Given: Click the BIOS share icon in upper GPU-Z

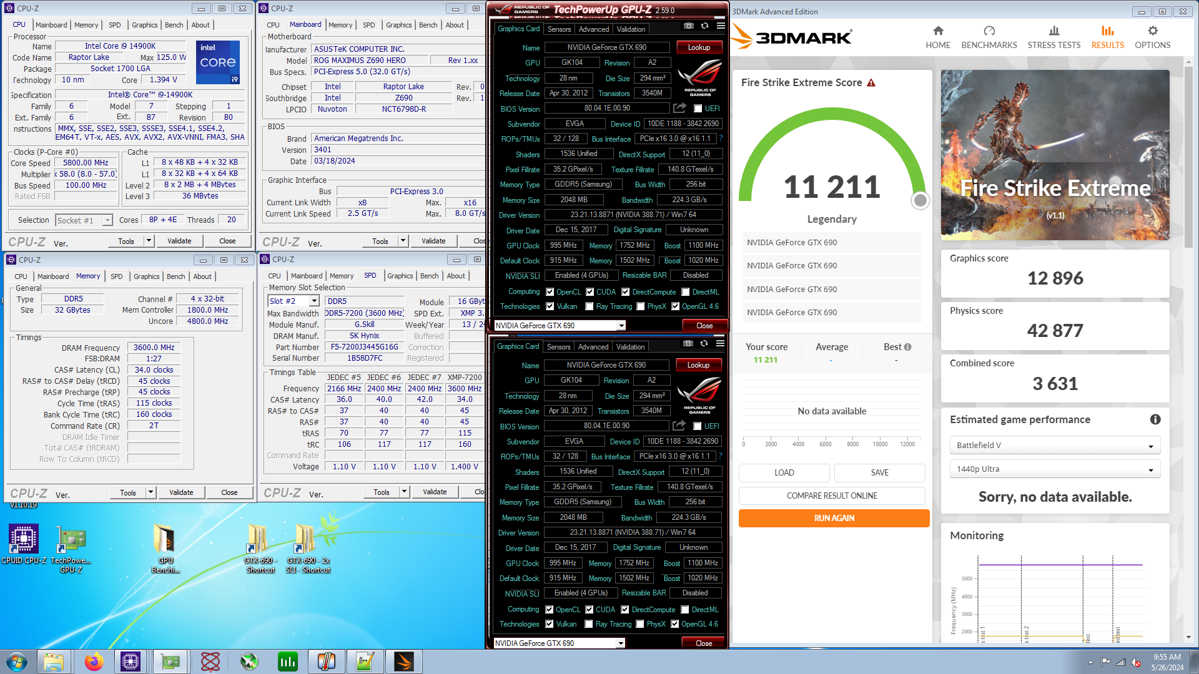Looking at the screenshot, I should click(679, 108).
